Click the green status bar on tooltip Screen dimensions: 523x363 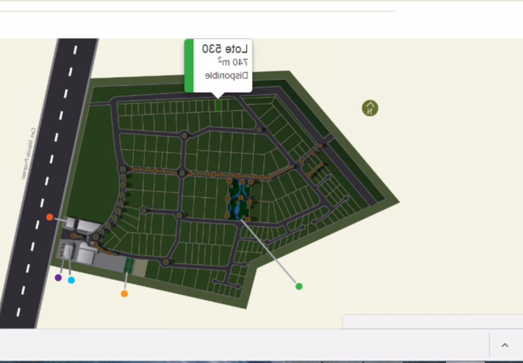click(x=189, y=66)
